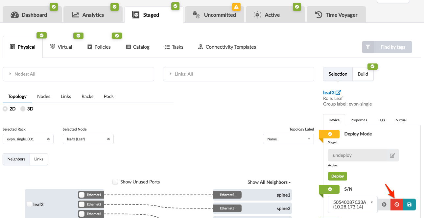Image resolution: width=424 pixels, height=218 pixels.
Task: Clear the serial number with gray x icon
Action: tap(384, 205)
